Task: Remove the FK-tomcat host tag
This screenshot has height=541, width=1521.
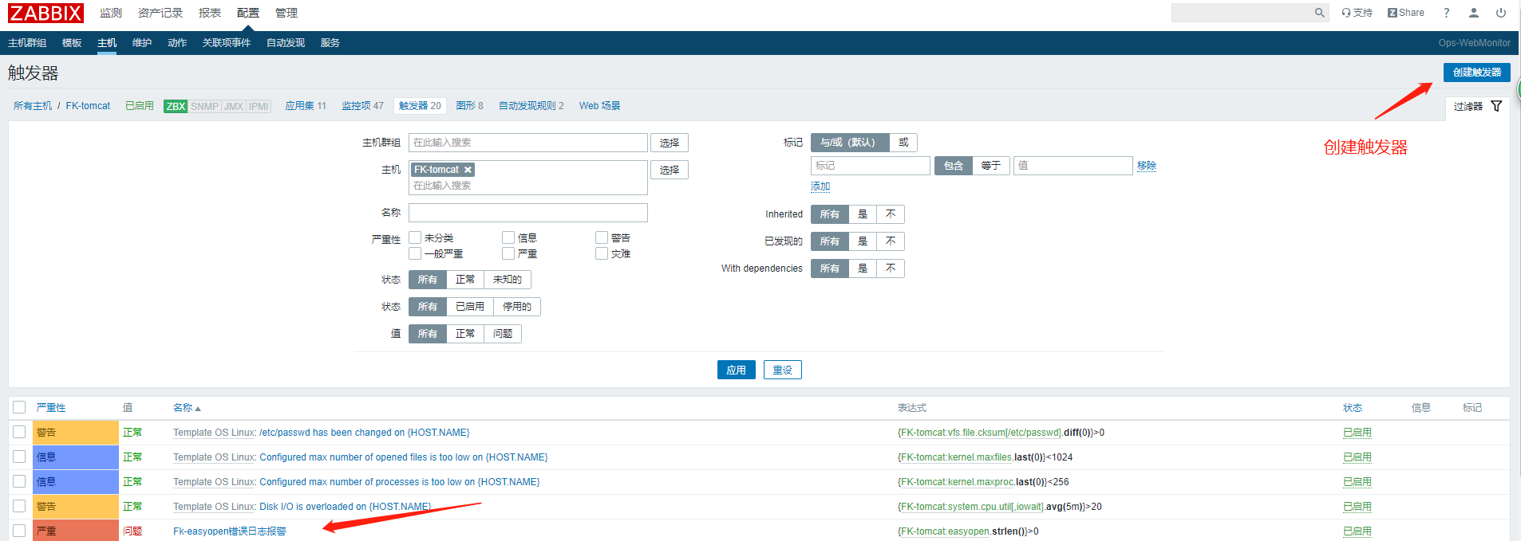Action: click(468, 170)
